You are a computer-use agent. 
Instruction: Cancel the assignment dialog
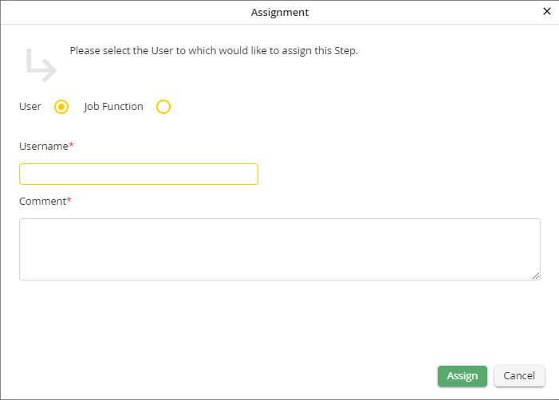click(519, 376)
